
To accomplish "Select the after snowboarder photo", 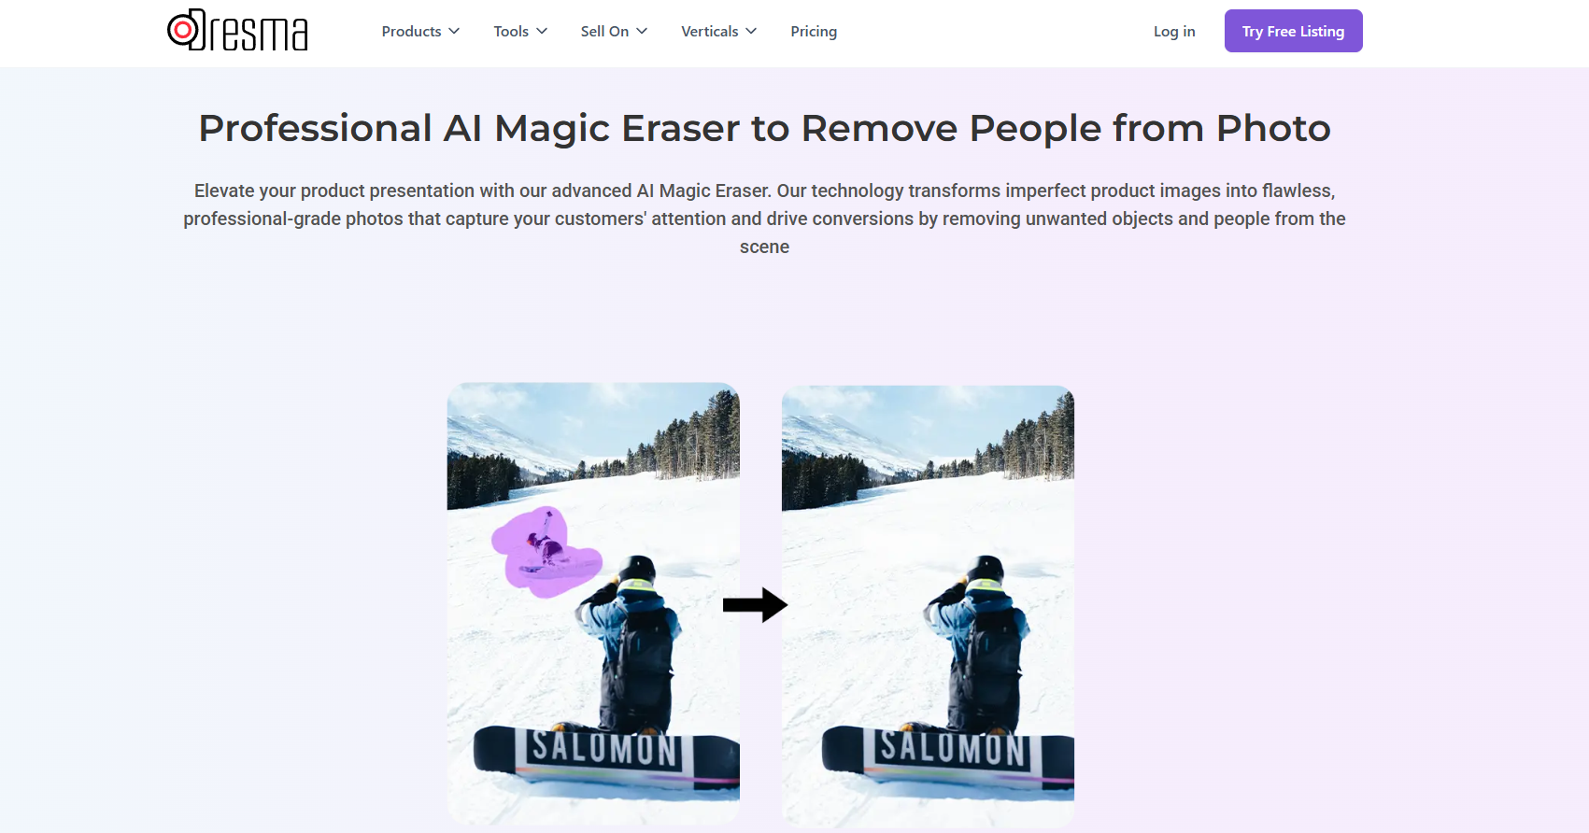I will pos(928,606).
